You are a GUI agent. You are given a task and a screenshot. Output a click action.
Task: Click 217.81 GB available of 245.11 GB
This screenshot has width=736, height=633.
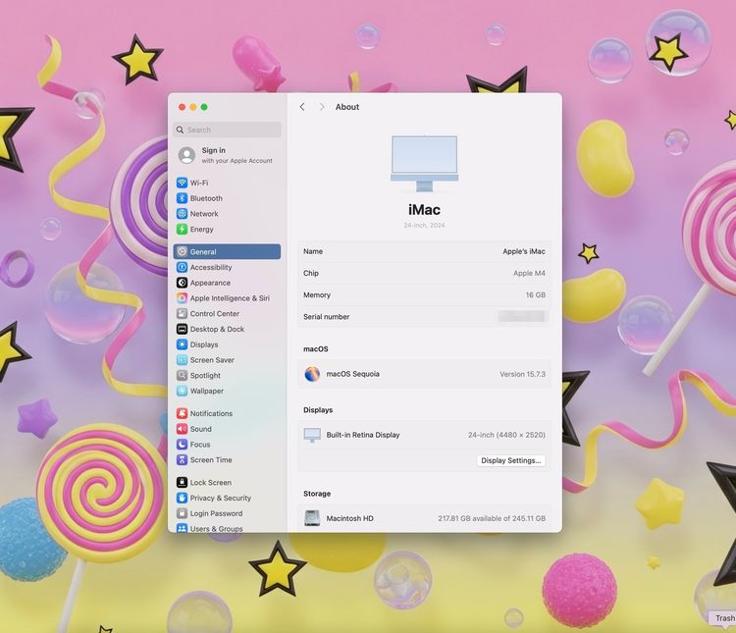click(492, 518)
